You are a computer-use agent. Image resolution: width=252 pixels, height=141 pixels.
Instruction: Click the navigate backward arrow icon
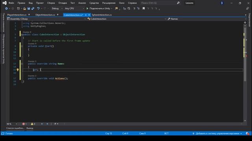point(6,9)
